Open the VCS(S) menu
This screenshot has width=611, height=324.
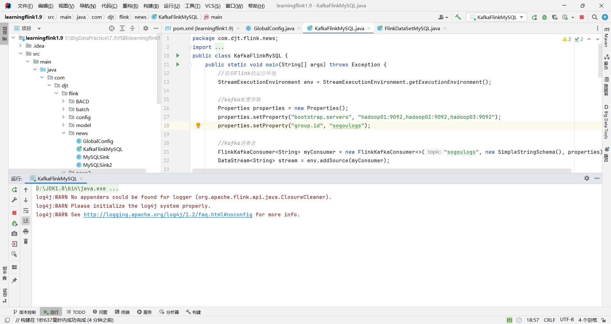pos(213,6)
